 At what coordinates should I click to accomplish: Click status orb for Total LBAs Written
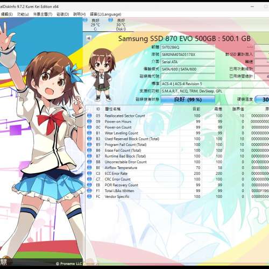(x=89, y=191)
